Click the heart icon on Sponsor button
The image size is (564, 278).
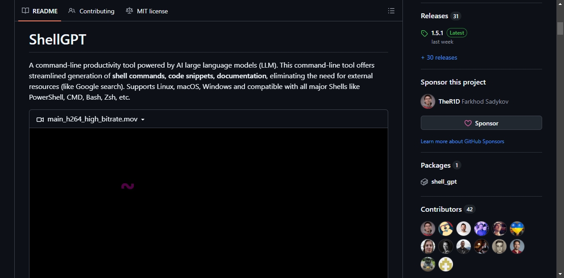coord(468,123)
